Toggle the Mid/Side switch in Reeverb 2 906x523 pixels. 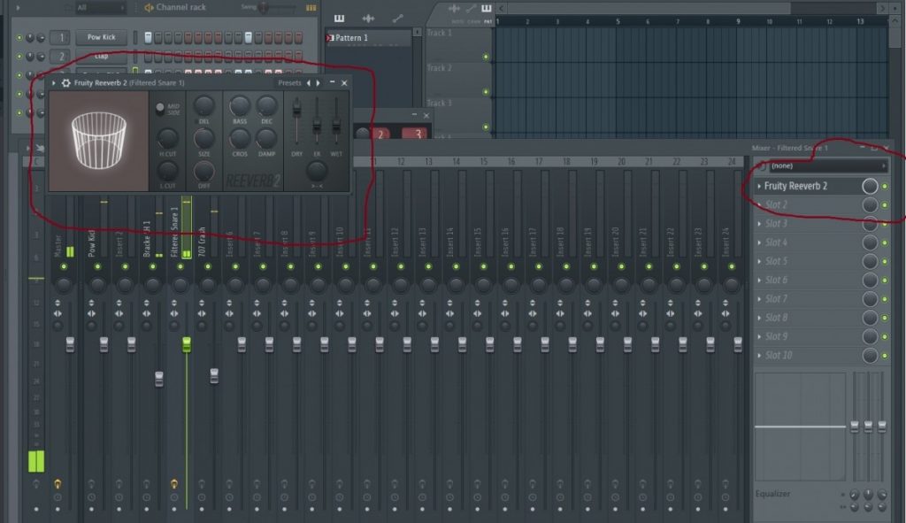160,107
